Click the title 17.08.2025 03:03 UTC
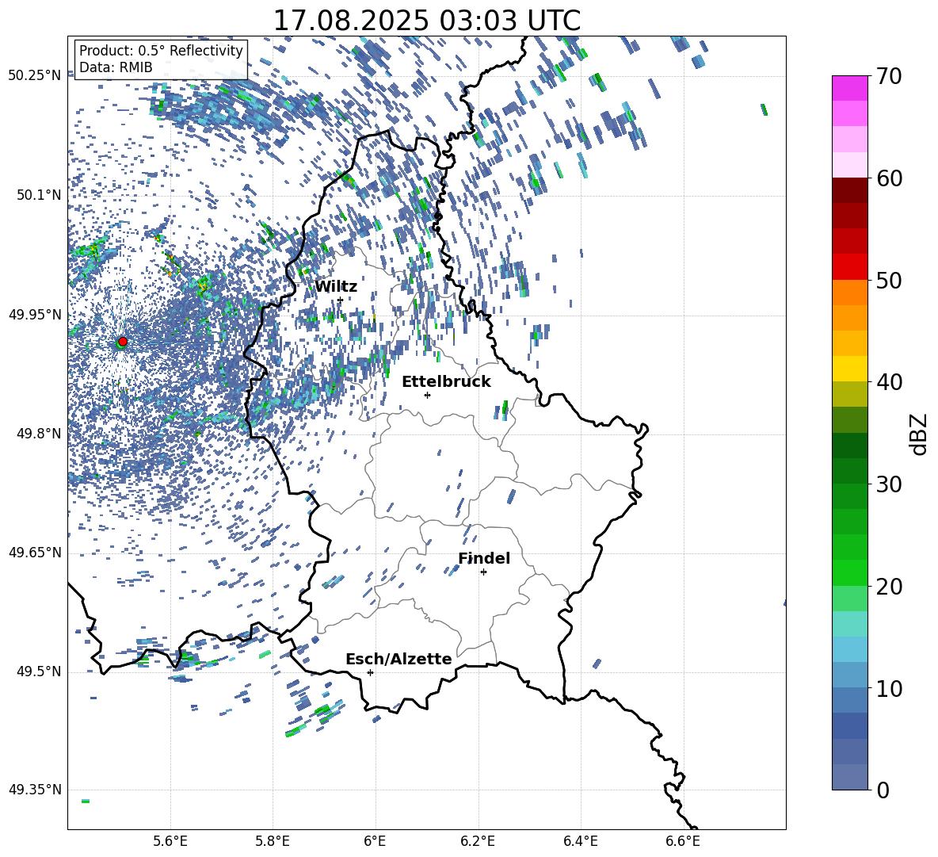The image size is (938, 857). [426, 21]
